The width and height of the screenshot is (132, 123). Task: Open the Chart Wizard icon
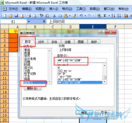[x=126, y=16]
